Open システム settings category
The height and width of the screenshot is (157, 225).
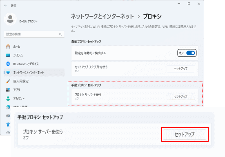[x=34, y=55]
